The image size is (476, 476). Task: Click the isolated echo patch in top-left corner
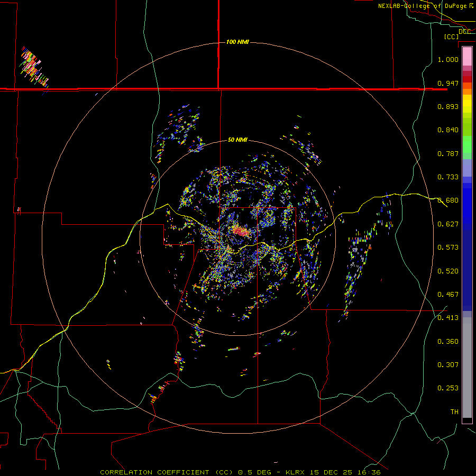click(x=33, y=67)
